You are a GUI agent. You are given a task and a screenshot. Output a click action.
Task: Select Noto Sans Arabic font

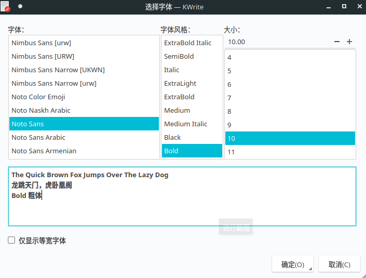click(x=84, y=137)
